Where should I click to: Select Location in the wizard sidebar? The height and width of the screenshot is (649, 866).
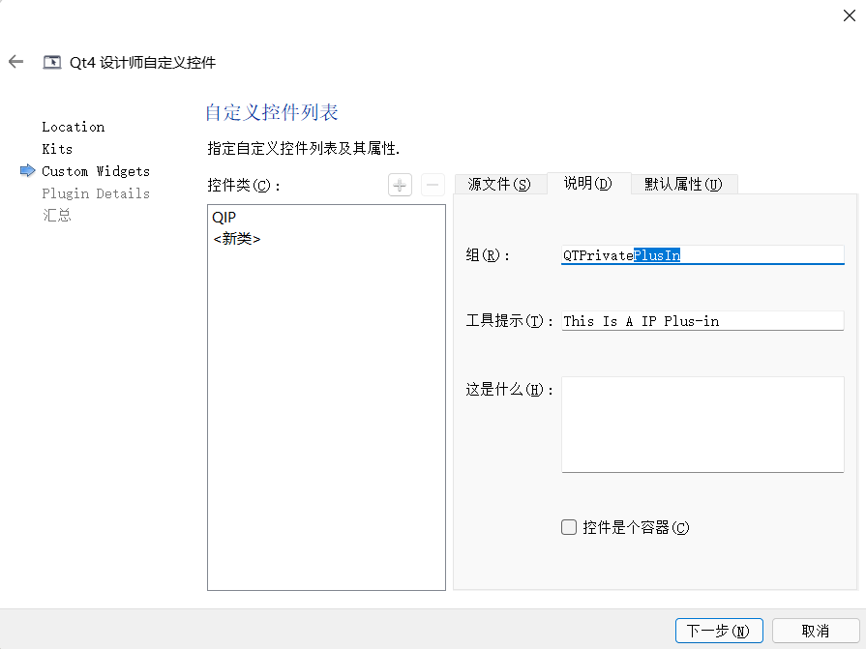click(x=73, y=127)
